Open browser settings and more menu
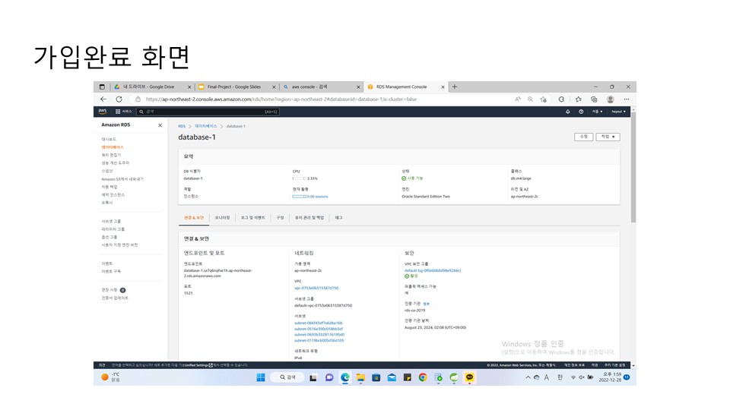730x410 pixels. click(627, 99)
